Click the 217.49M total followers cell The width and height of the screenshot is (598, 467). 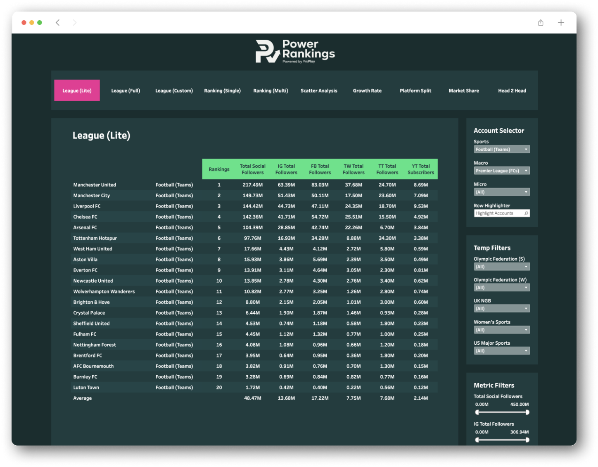coord(253,185)
